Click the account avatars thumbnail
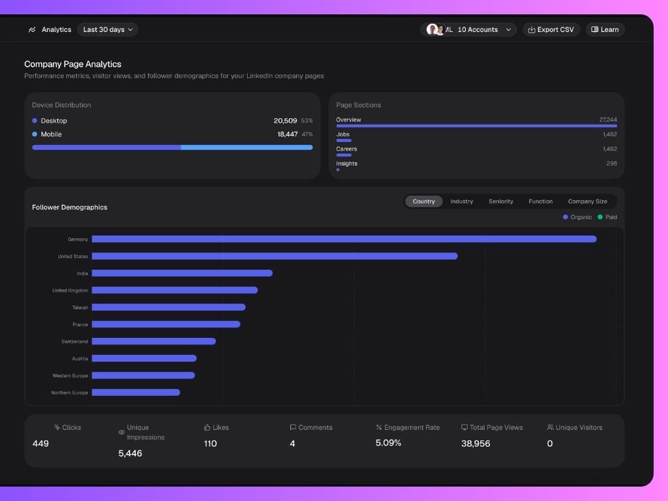Image resolution: width=668 pixels, height=501 pixels. click(436, 29)
